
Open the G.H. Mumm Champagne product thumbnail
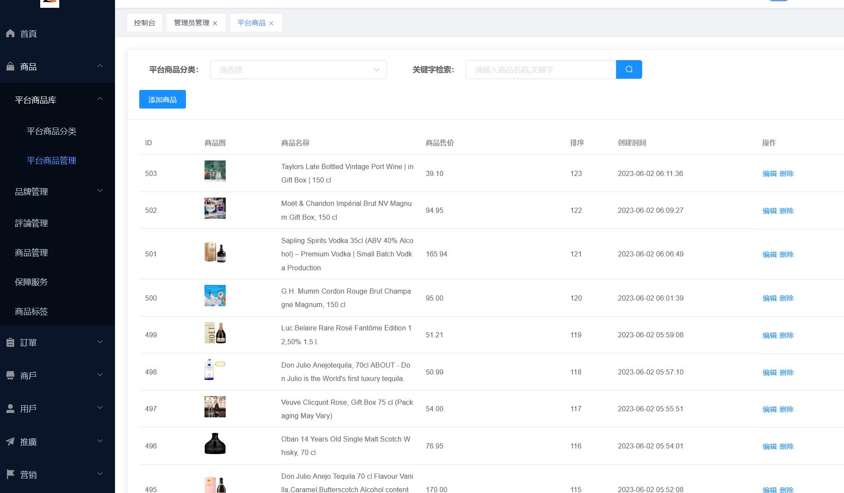[x=215, y=295]
